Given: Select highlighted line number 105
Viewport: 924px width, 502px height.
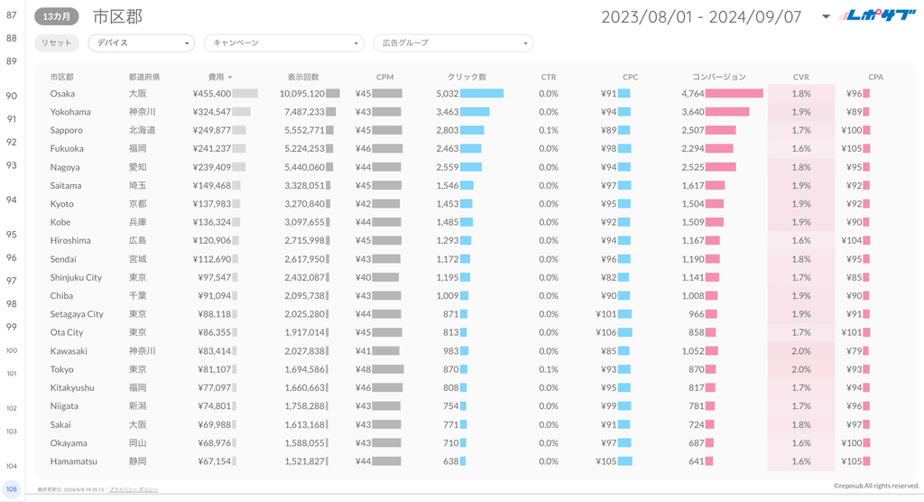Looking at the screenshot, I should (11, 488).
